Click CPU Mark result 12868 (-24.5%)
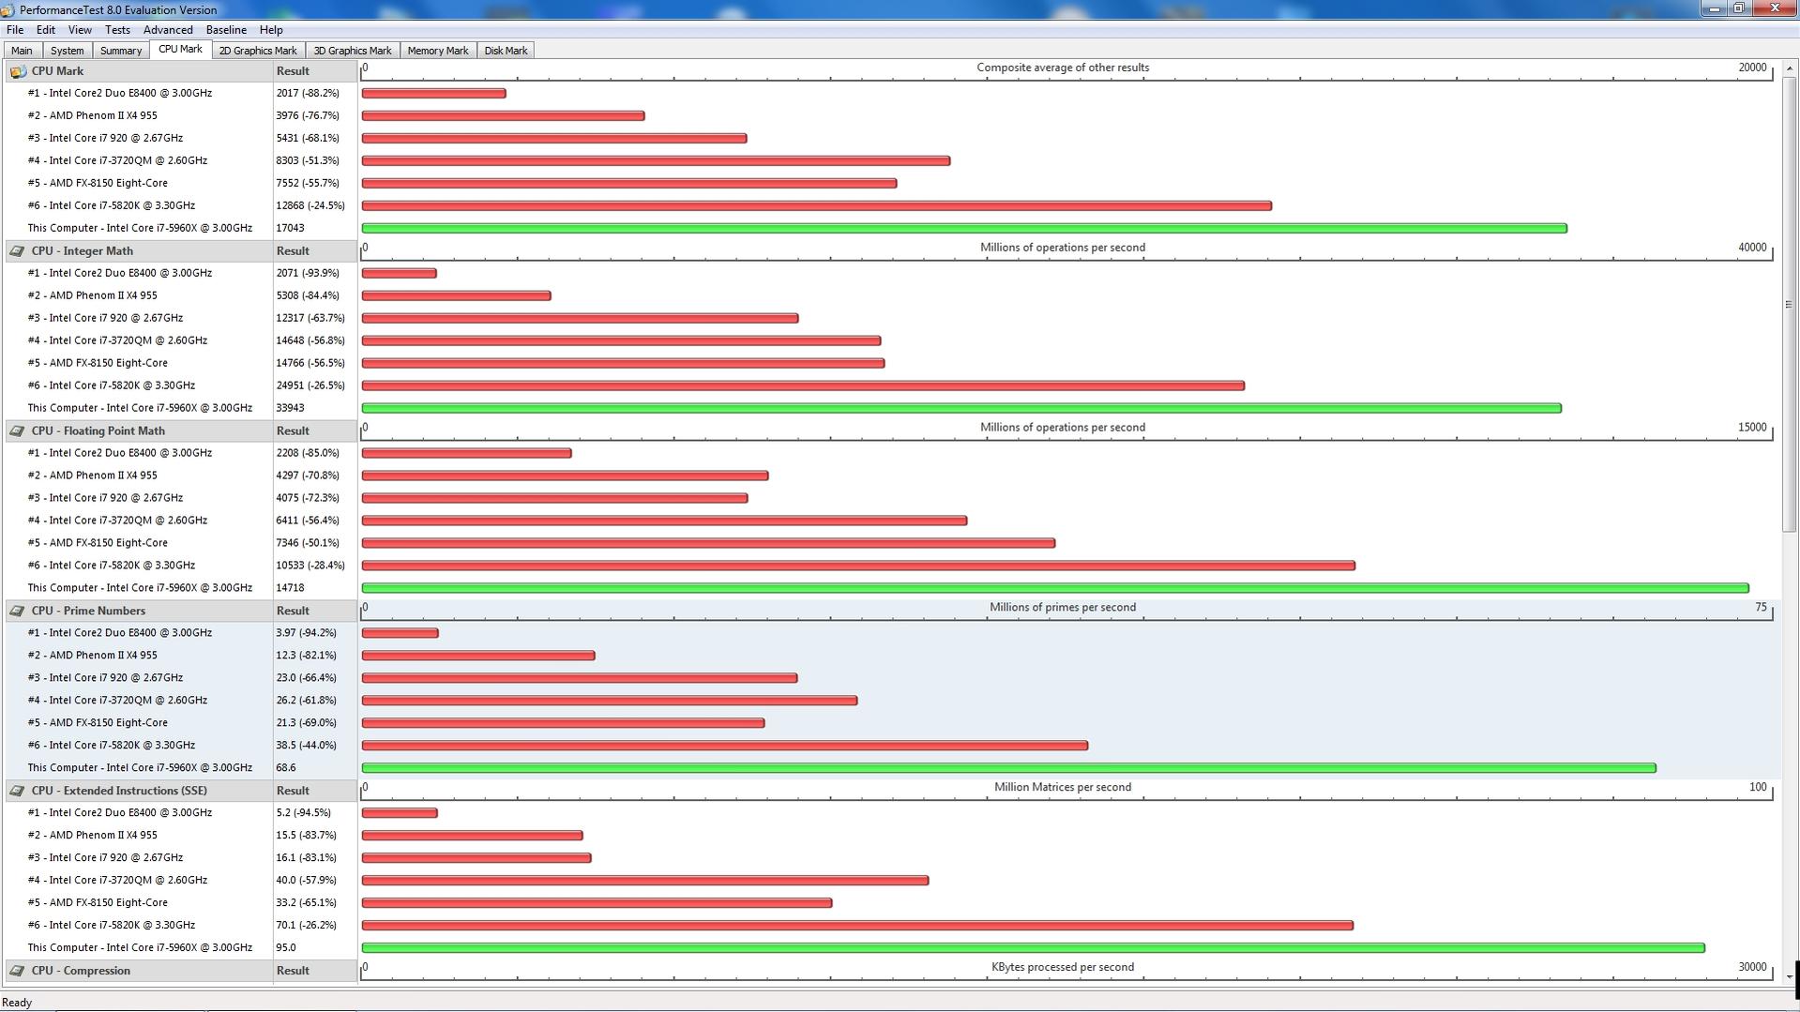 [310, 206]
